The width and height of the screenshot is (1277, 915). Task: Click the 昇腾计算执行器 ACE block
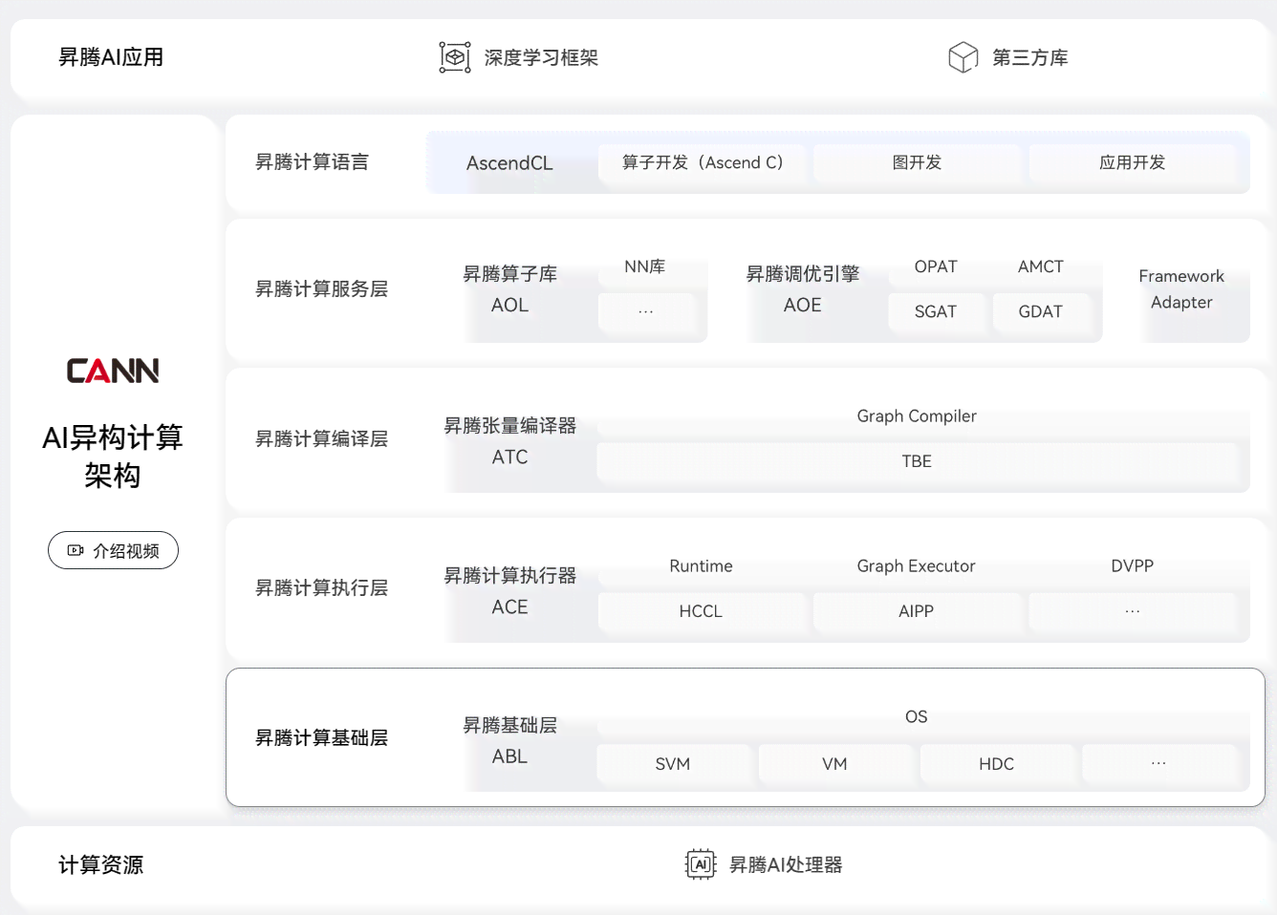pyautogui.click(x=509, y=591)
